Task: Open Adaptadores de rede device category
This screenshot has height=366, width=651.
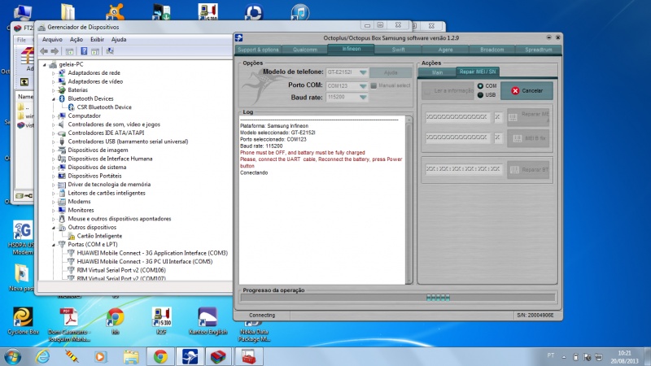Action: [94, 72]
